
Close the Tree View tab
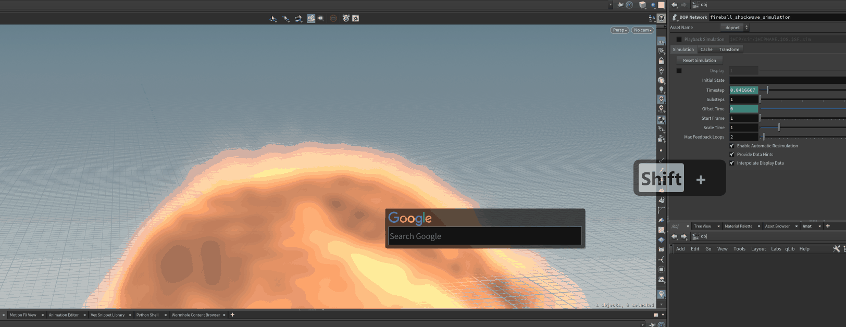point(718,226)
